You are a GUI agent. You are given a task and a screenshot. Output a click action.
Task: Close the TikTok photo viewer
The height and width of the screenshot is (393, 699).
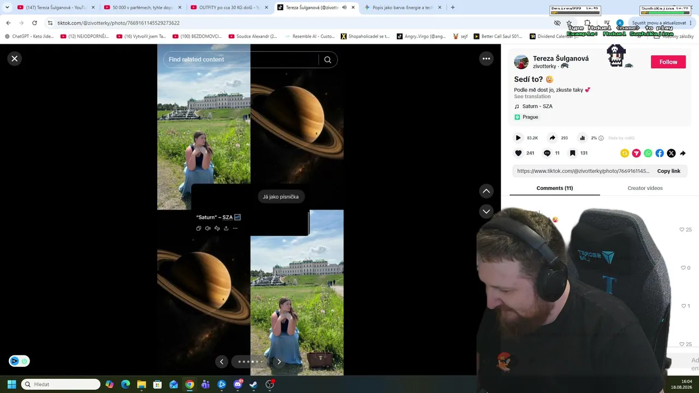15,58
